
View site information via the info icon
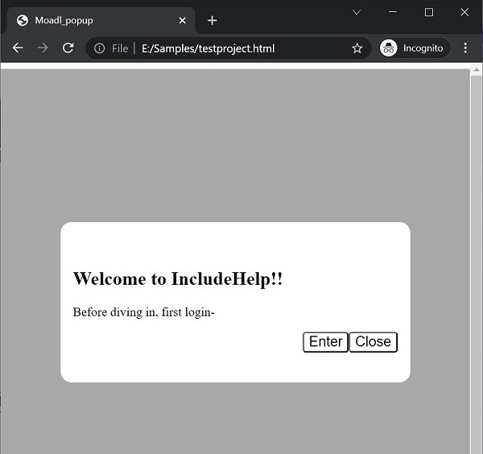point(99,48)
